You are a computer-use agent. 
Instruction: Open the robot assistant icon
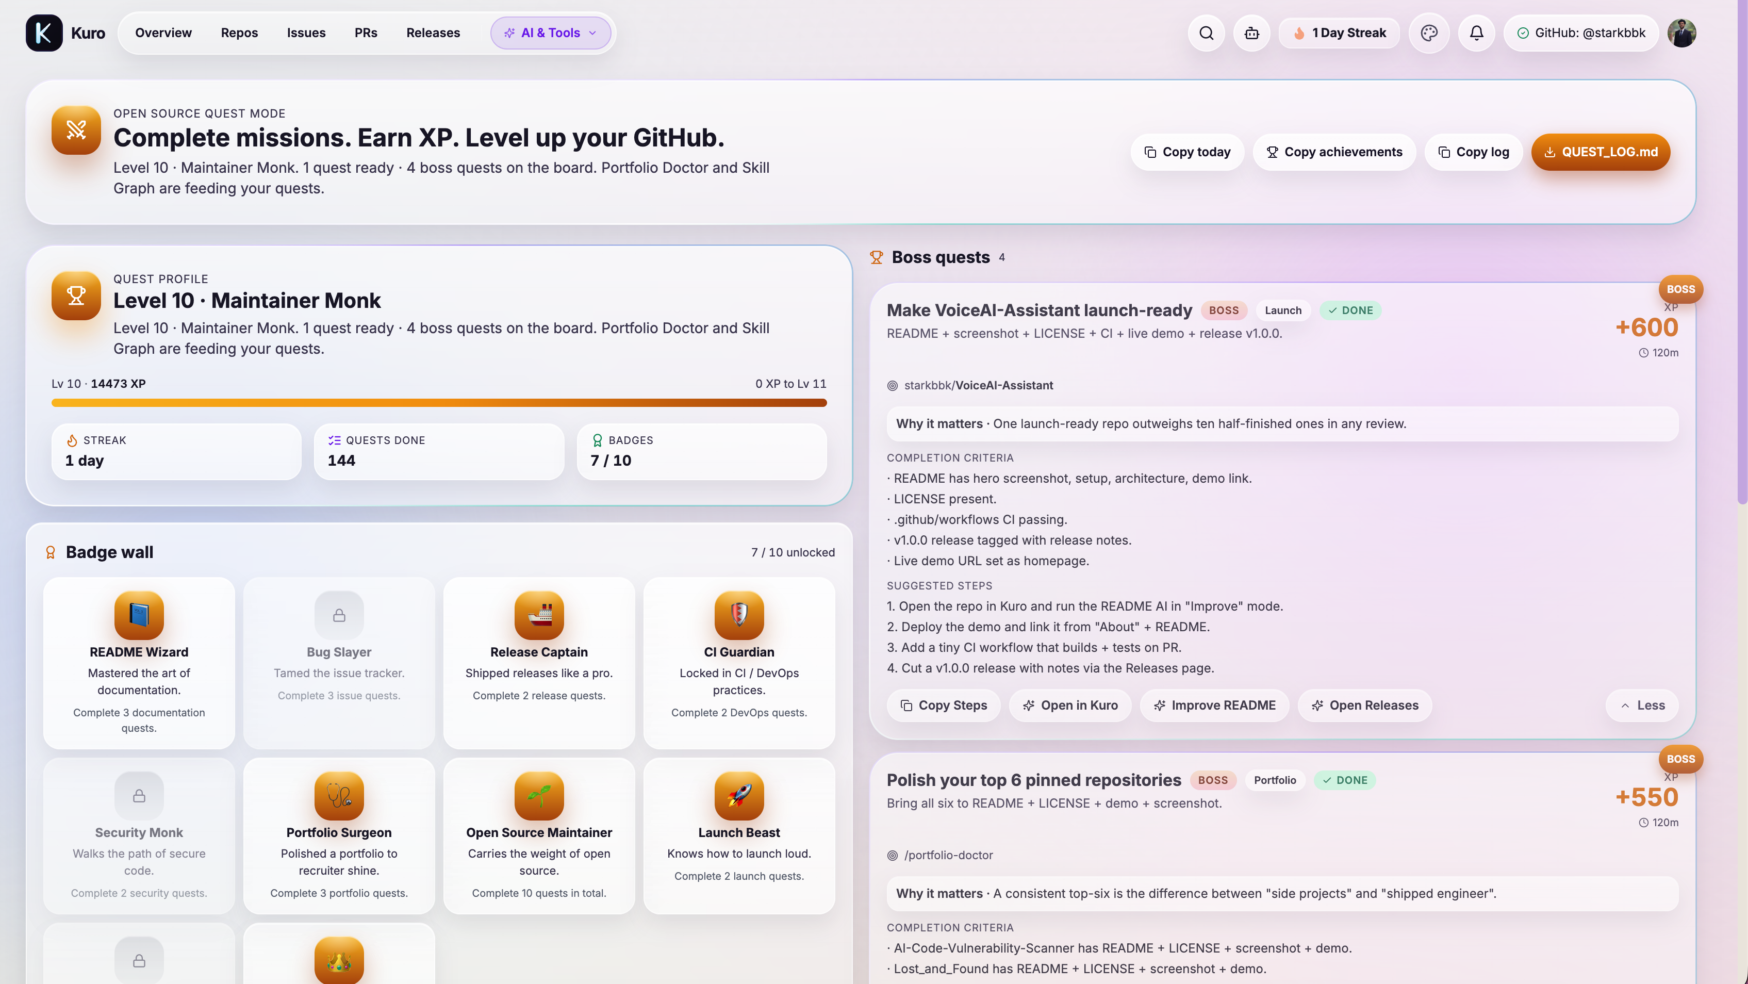[x=1251, y=32]
